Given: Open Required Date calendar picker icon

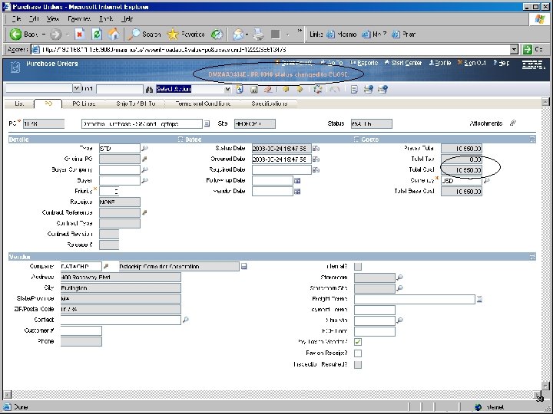Looking at the screenshot, I should click(x=316, y=170).
